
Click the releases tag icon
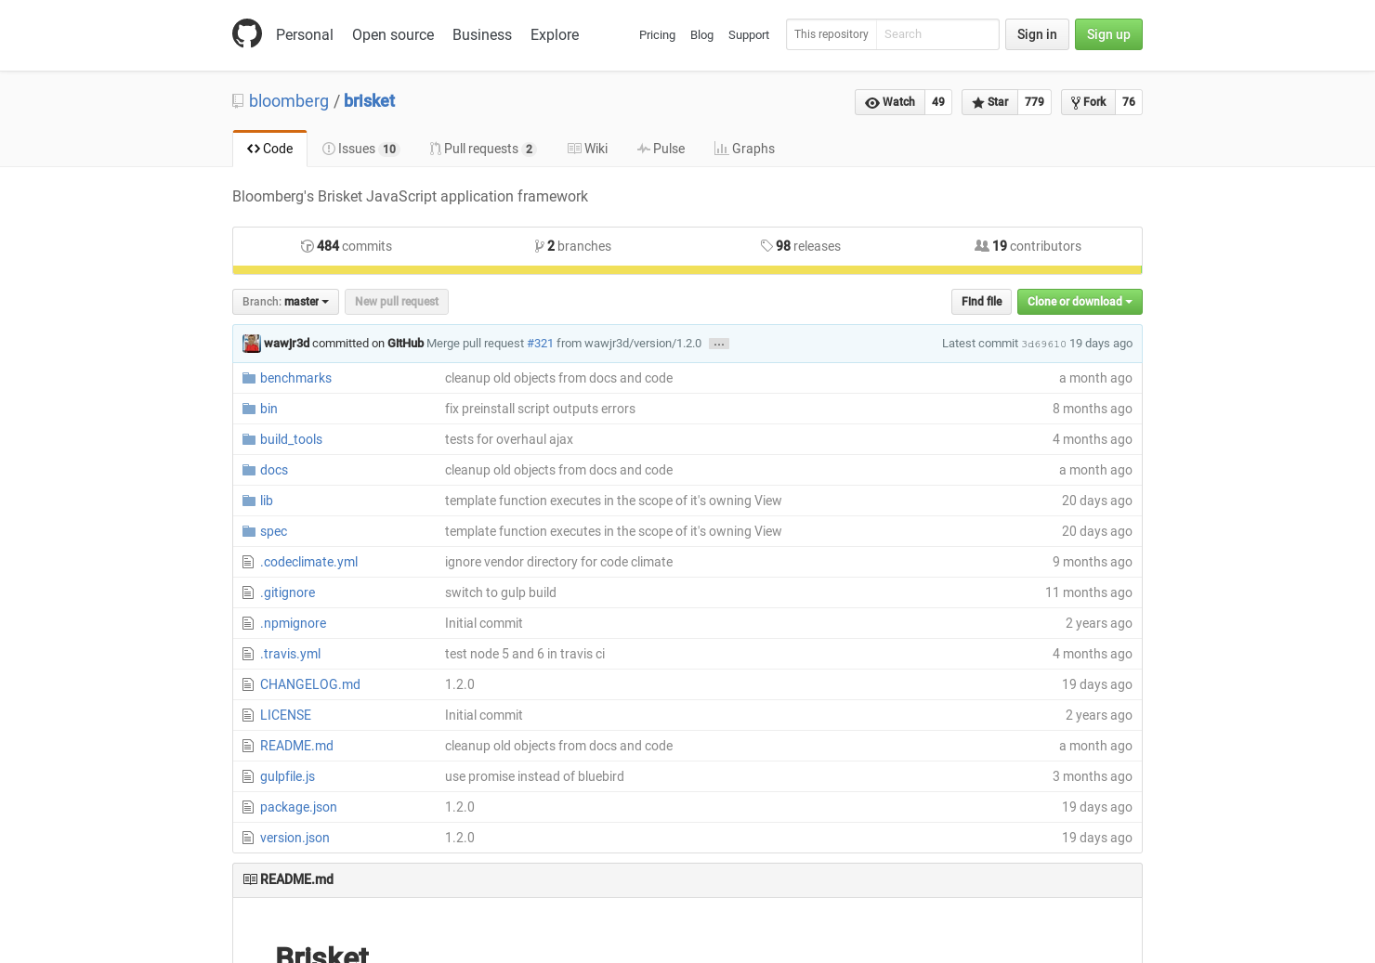[x=766, y=246]
